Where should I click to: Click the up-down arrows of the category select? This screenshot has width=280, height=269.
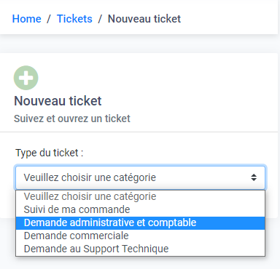(x=254, y=177)
